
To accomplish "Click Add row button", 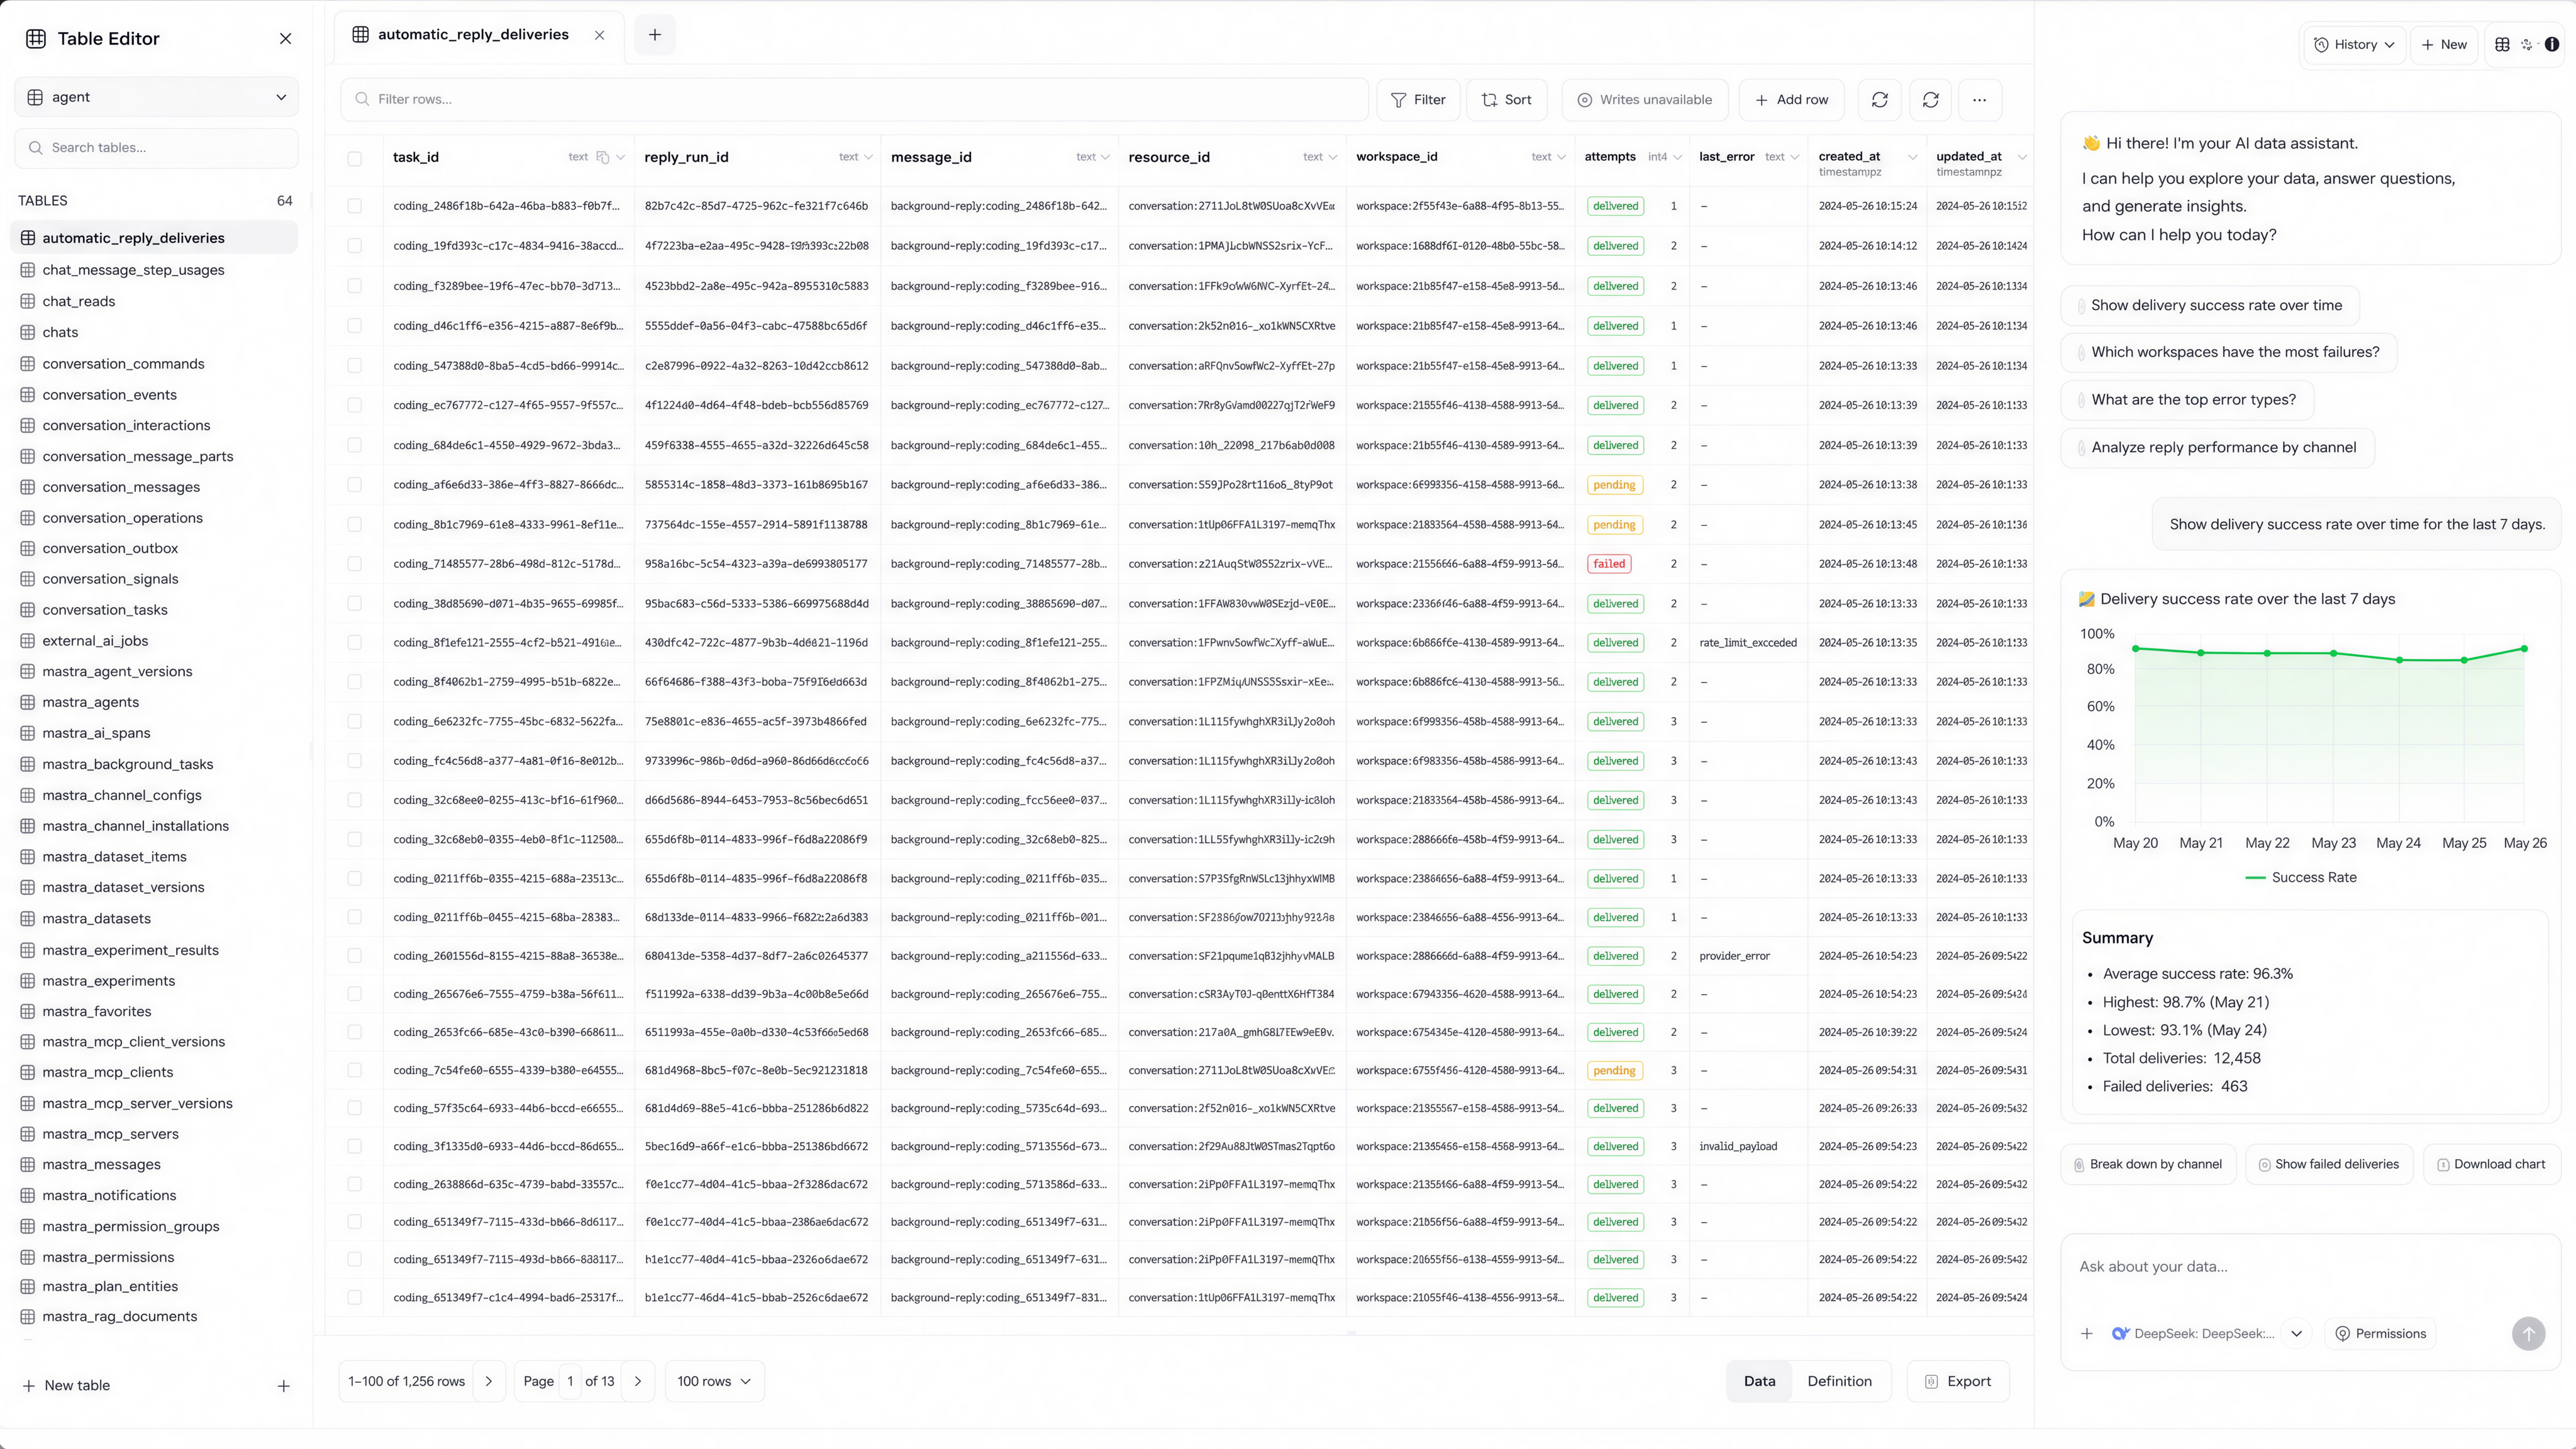I will tap(1792, 100).
